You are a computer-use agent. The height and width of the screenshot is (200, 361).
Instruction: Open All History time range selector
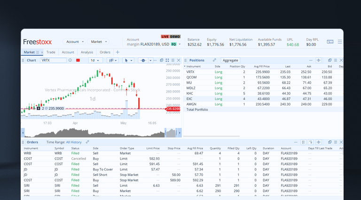click(x=74, y=142)
